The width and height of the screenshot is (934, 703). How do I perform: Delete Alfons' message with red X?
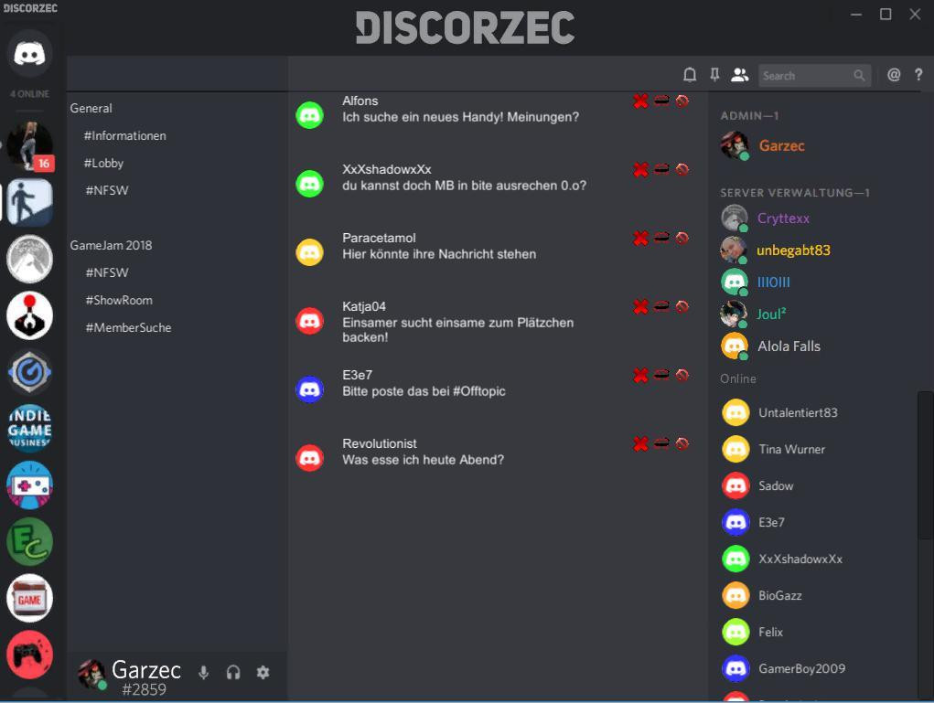(x=640, y=101)
